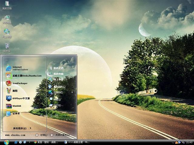The height and width of the screenshot is (145, 194).
Task: Switch to 桌面 - 壁纸 taskbar window
Action: pyautogui.click(x=46, y=142)
